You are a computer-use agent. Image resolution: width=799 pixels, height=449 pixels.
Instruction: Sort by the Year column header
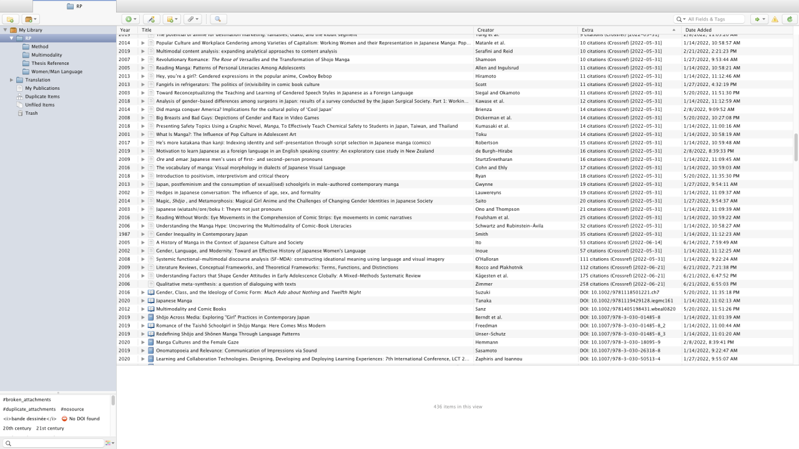pos(127,30)
